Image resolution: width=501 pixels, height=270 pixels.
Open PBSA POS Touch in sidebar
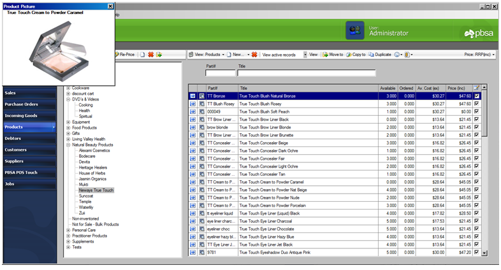click(30, 173)
